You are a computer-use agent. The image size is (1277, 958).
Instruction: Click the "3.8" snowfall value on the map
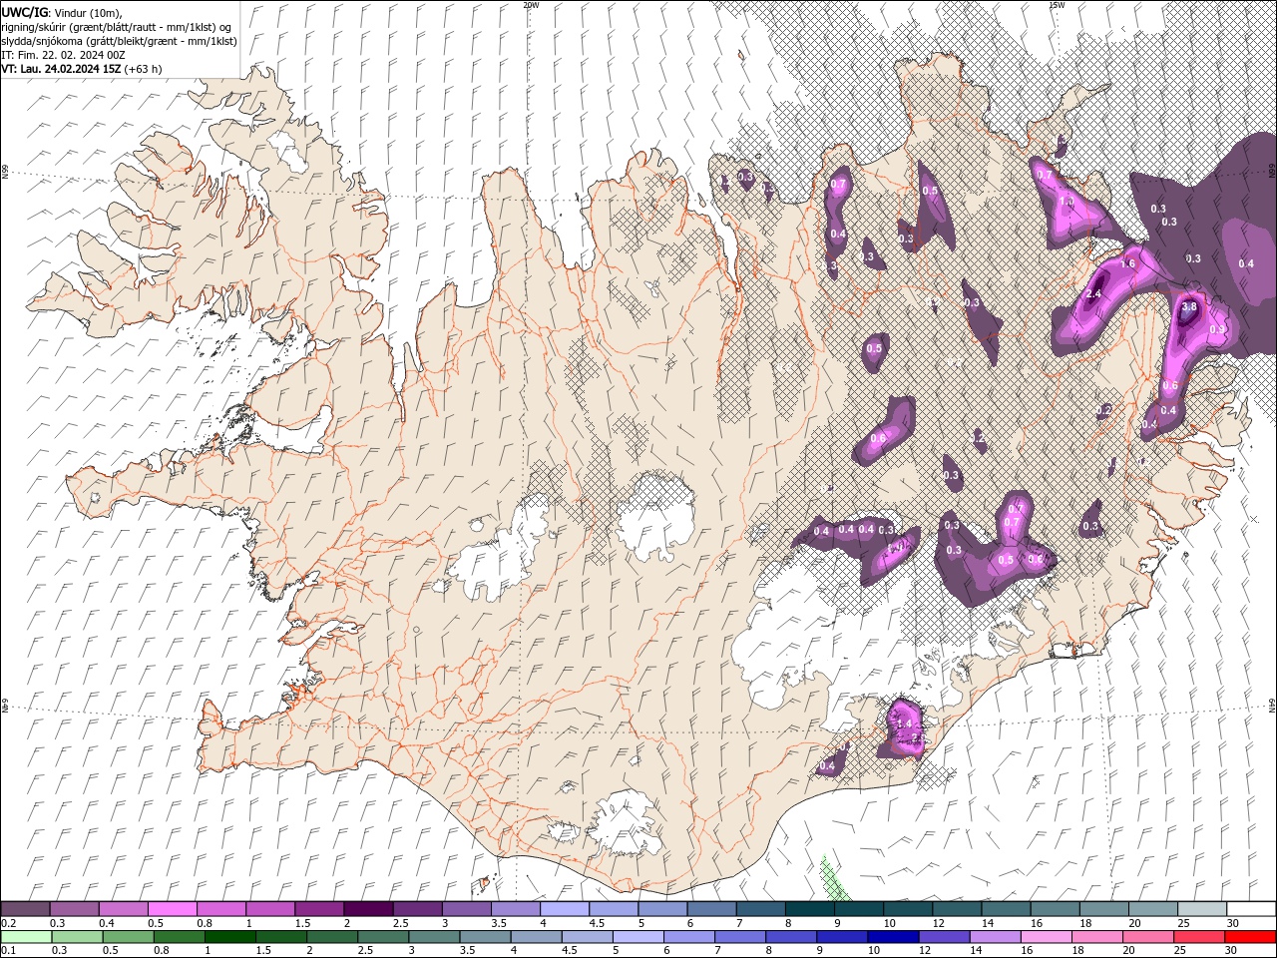point(1188,307)
